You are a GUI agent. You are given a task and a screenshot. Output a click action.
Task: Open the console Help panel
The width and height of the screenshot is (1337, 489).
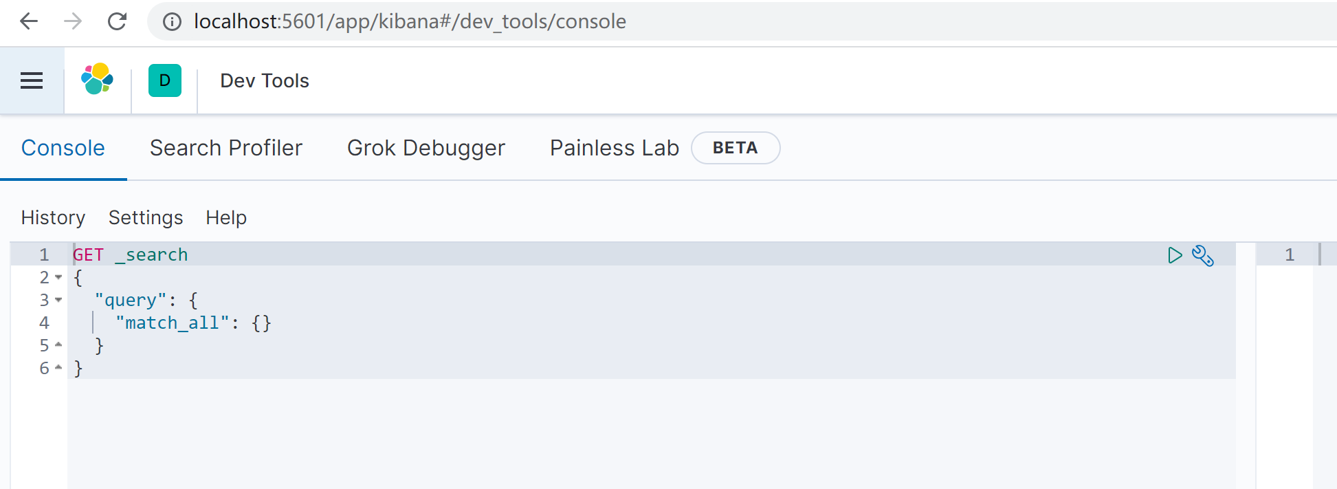[x=226, y=217]
